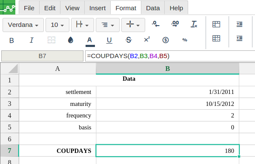Open the Insert menu tab
Viewport: 255px width, 164px height.
click(97, 8)
